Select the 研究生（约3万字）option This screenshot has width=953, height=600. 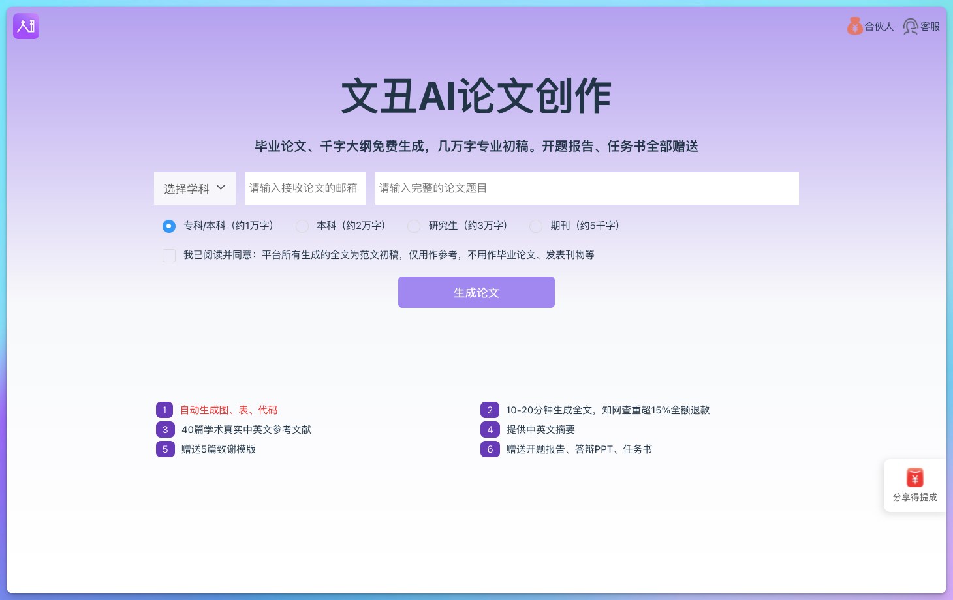point(414,226)
